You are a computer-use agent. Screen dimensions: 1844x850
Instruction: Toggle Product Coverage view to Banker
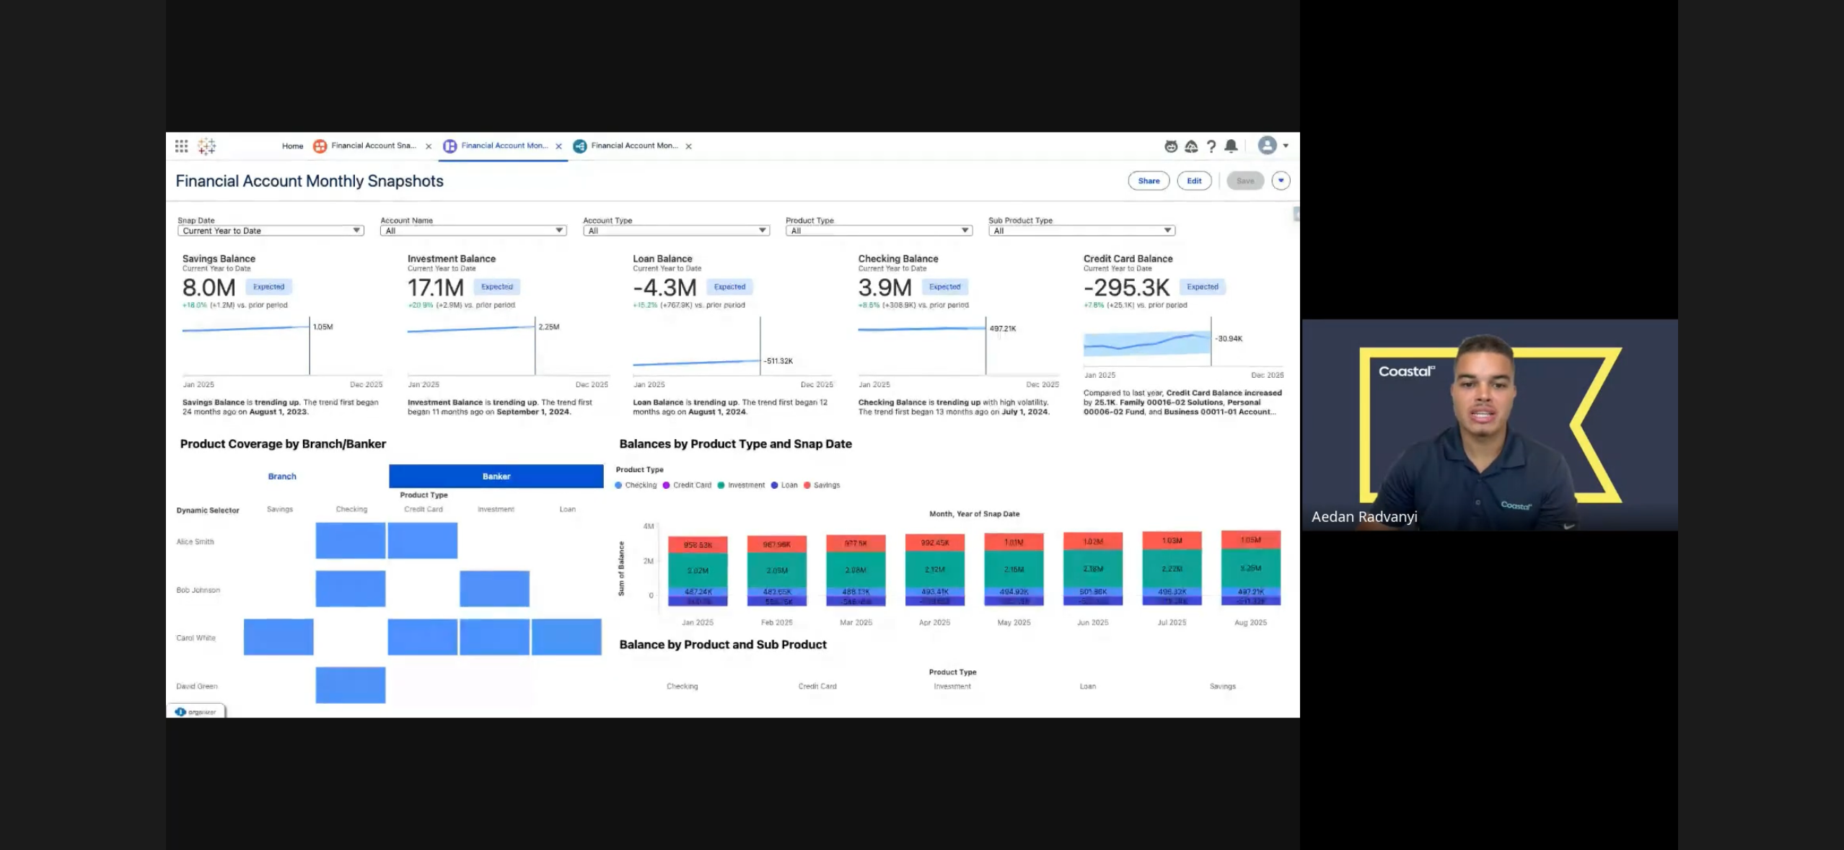click(496, 477)
